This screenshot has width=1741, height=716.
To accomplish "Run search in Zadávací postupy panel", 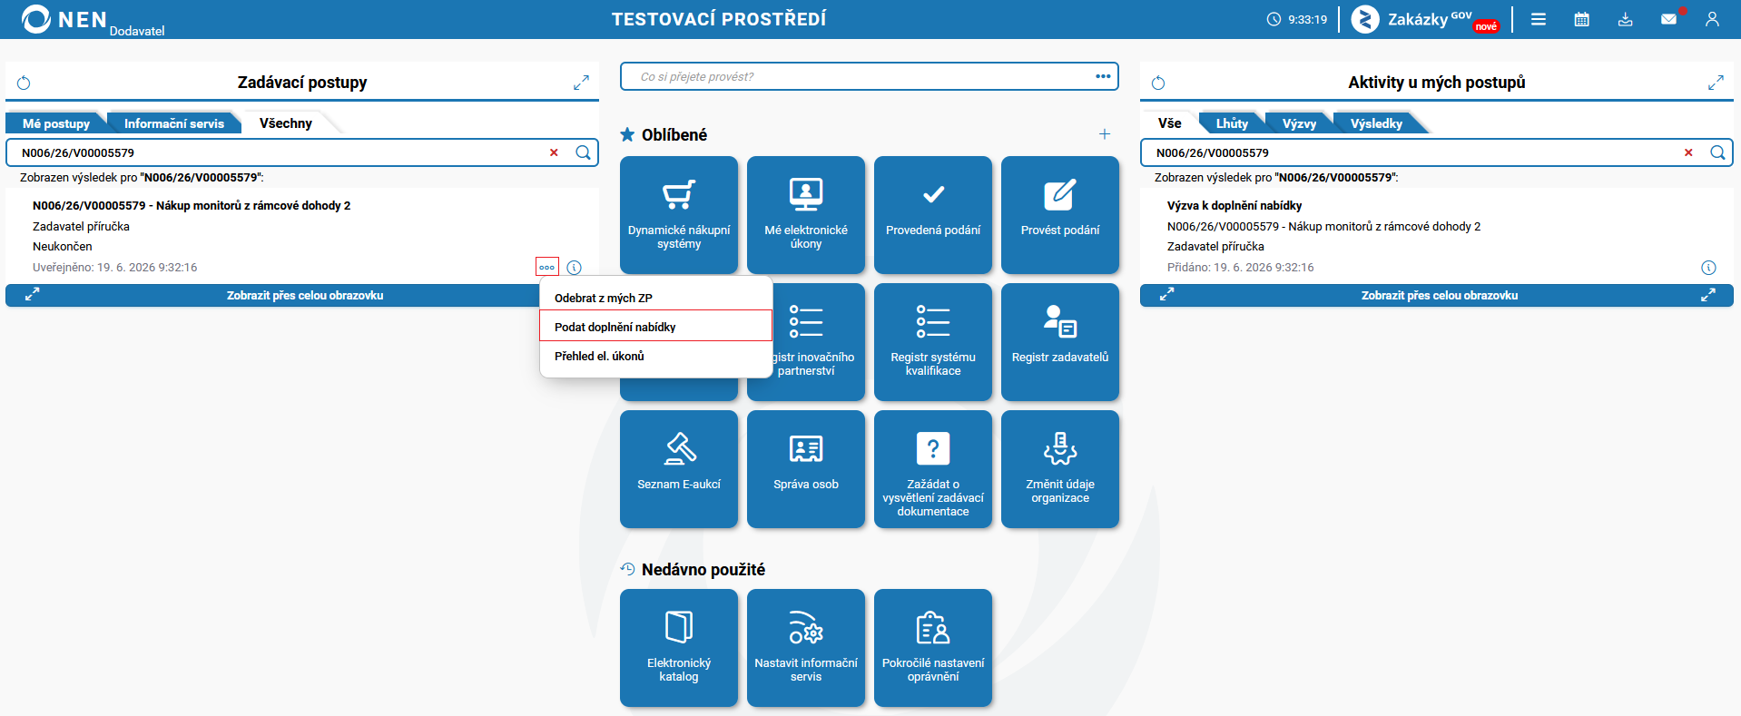I will (x=584, y=152).
